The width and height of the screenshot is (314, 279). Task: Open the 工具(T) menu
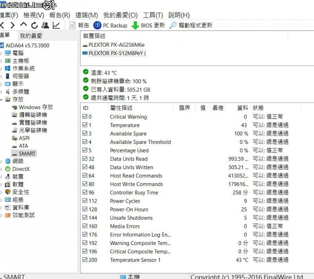(153, 15)
